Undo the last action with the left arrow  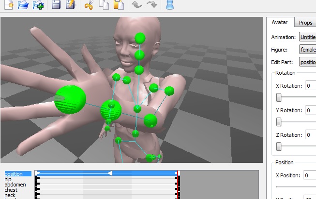click(x=137, y=4)
